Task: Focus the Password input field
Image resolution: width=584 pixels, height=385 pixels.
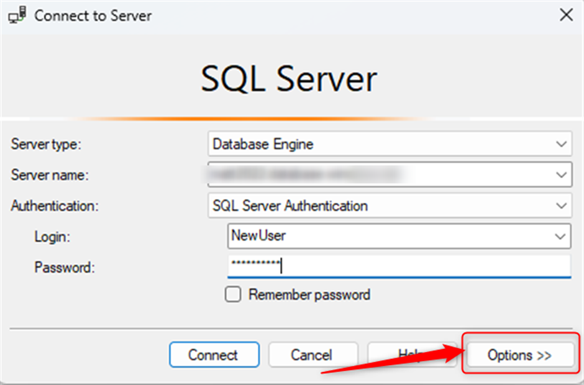Action: (399, 266)
